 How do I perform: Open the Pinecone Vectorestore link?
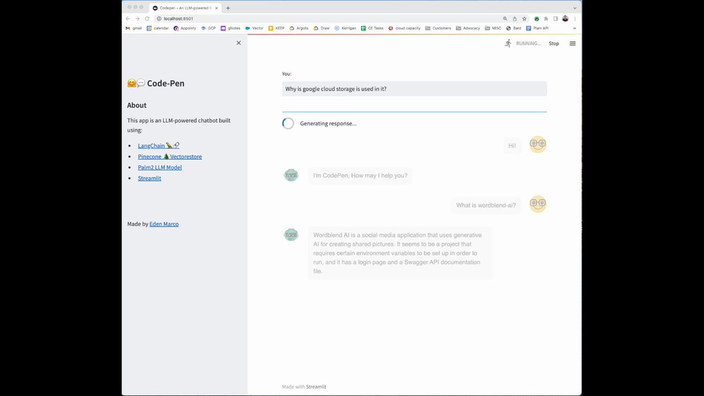[170, 157]
